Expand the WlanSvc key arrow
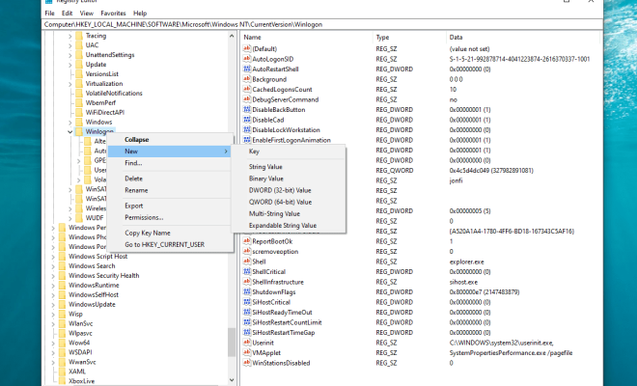The width and height of the screenshot is (637, 386). (x=53, y=324)
